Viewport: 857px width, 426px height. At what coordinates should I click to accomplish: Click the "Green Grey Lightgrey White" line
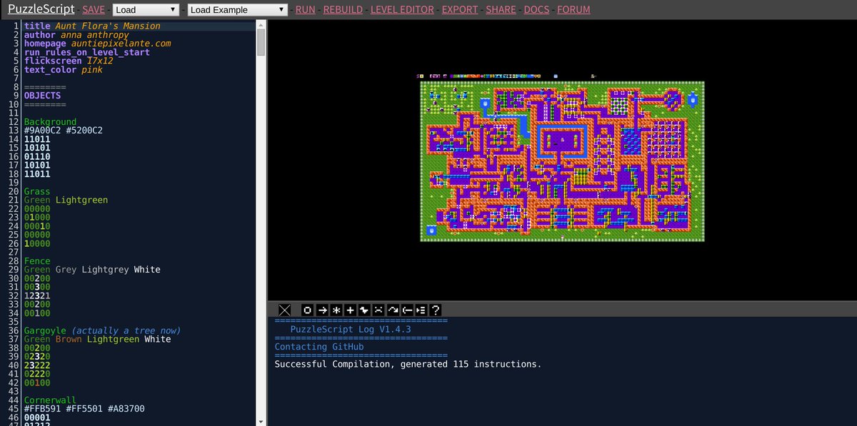[x=92, y=270]
